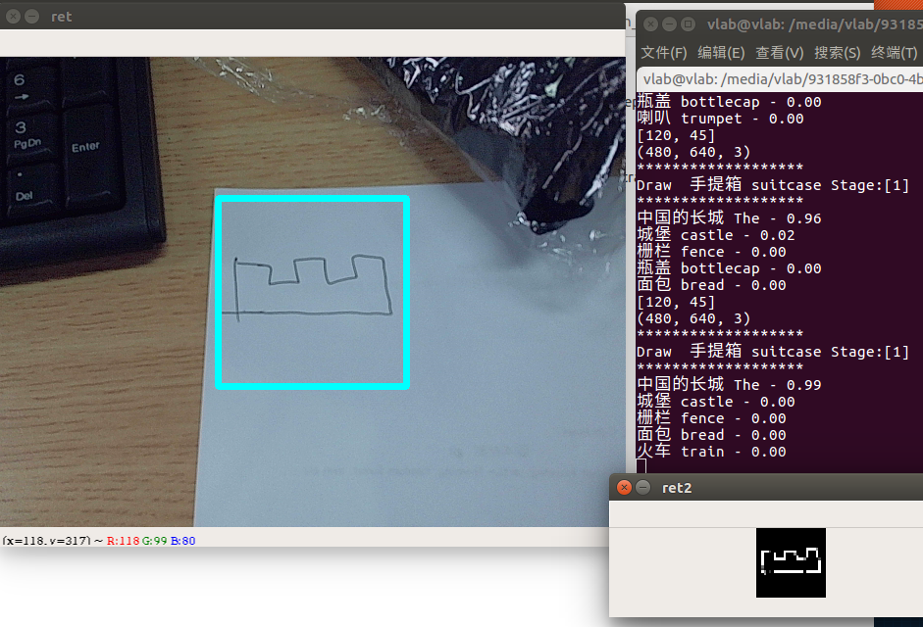Click the line '中国的长城 The - 0.99'
Image resolution: width=923 pixels, height=627 pixels.
[x=729, y=385]
